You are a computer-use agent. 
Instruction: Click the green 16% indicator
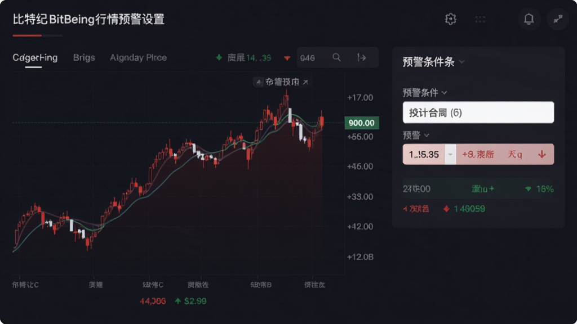tap(539, 189)
